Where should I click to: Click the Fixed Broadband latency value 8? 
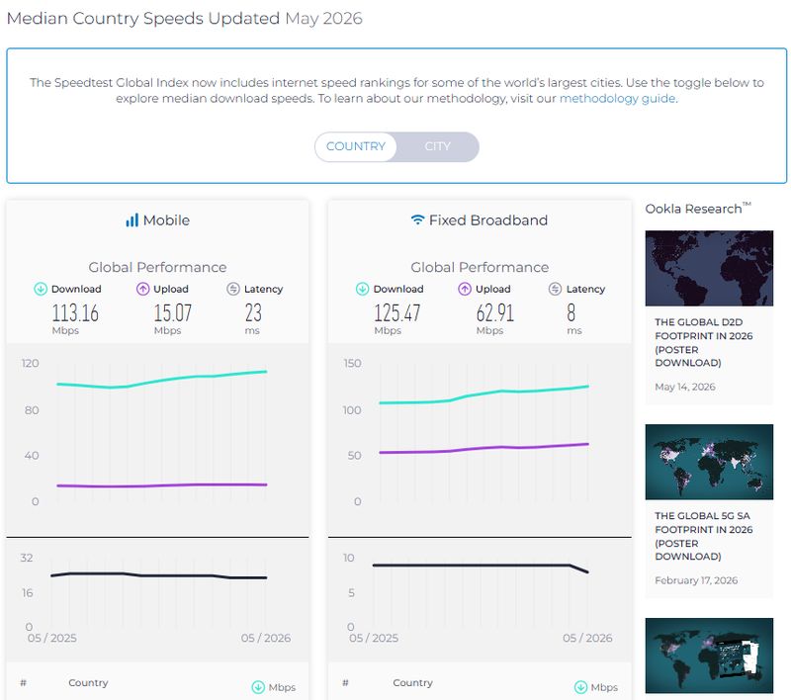coord(571,312)
